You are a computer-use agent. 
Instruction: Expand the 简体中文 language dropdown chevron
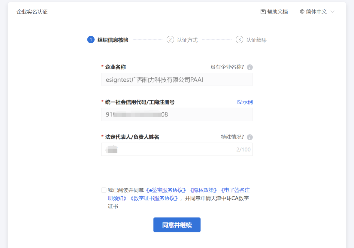coord(332,11)
